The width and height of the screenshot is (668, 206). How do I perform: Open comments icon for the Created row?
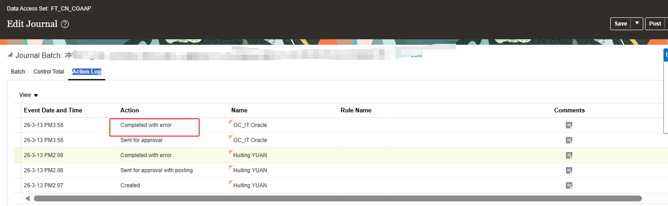point(569,185)
